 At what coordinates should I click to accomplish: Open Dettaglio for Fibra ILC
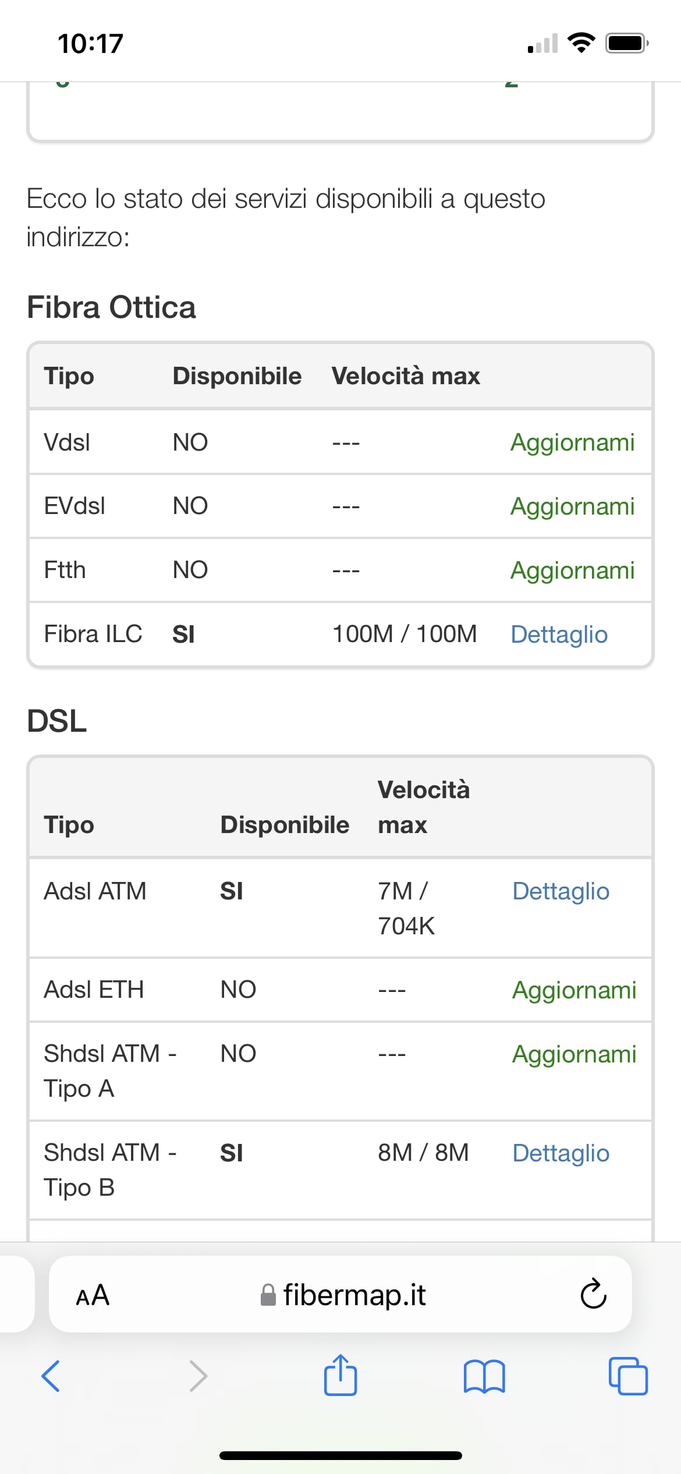[x=559, y=635]
